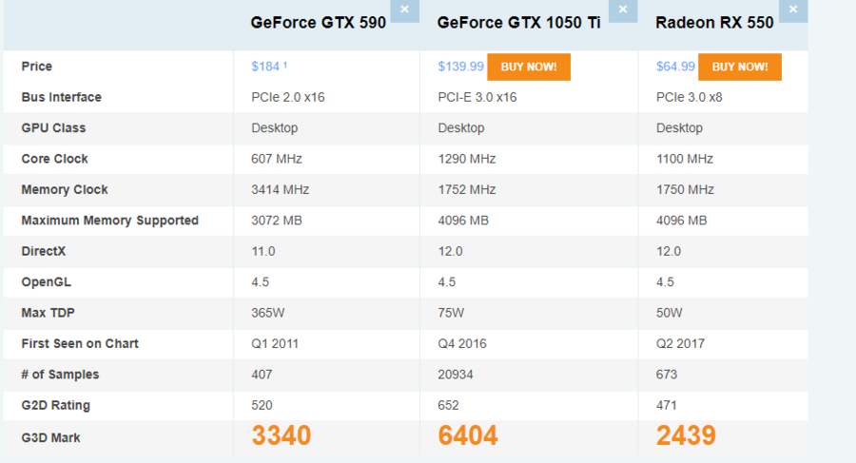Click the Bus Interface row label

click(x=61, y=97)
